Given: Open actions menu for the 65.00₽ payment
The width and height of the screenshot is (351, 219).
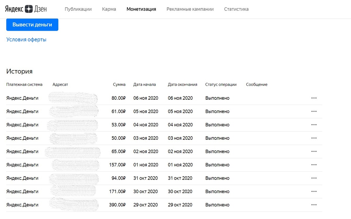Looking at the screenshot, I should point(314,151).
